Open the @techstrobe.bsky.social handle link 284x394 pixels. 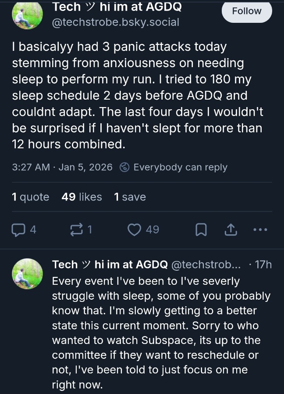[116, 22]
